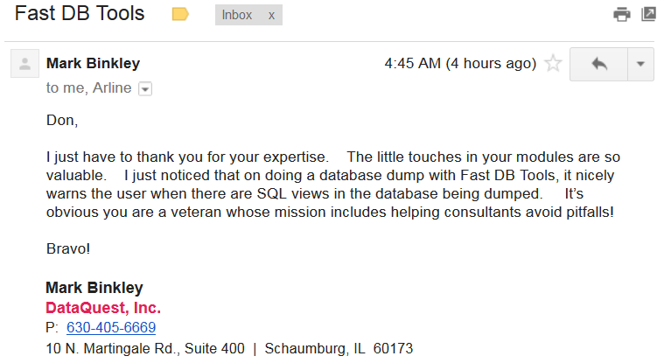Click sender name Mark Binkley in header
Viewport: 664px width, 363px height.
[93, 63]
